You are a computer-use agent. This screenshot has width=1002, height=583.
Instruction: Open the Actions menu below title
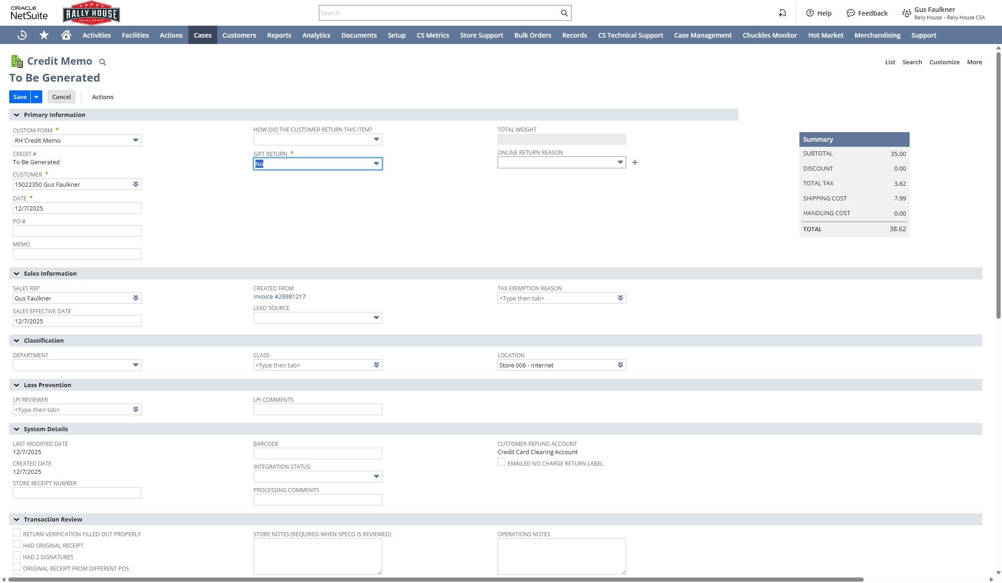(x=103, y=97)
